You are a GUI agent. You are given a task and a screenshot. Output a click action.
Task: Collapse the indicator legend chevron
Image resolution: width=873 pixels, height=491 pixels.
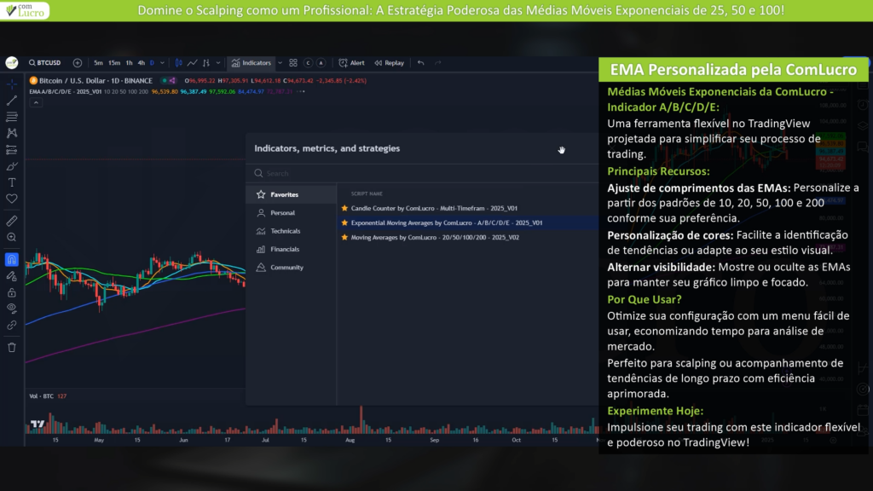point(36,103)
